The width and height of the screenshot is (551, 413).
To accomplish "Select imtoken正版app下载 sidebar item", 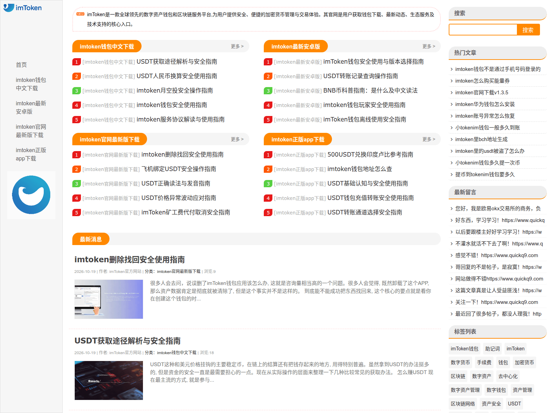I will [31, 154].
